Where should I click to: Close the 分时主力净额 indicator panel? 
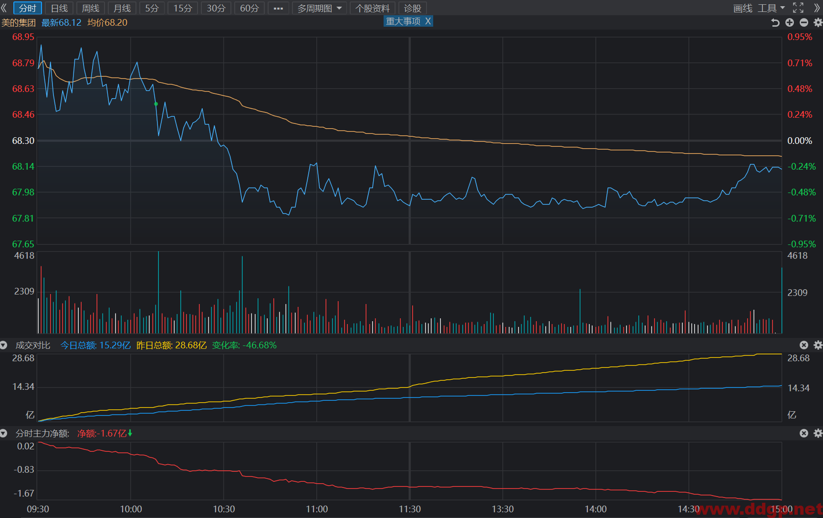click(x=804, y=433)
